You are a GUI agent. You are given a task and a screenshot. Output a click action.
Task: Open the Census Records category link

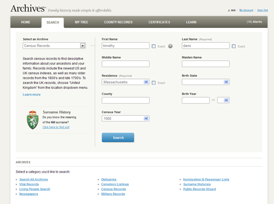click(113, 189)
